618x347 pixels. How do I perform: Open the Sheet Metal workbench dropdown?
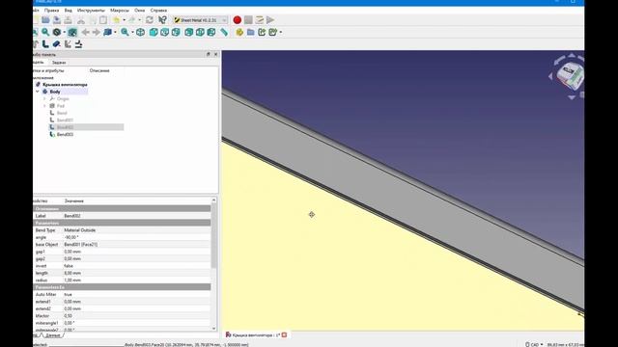(x=200, y=20)
